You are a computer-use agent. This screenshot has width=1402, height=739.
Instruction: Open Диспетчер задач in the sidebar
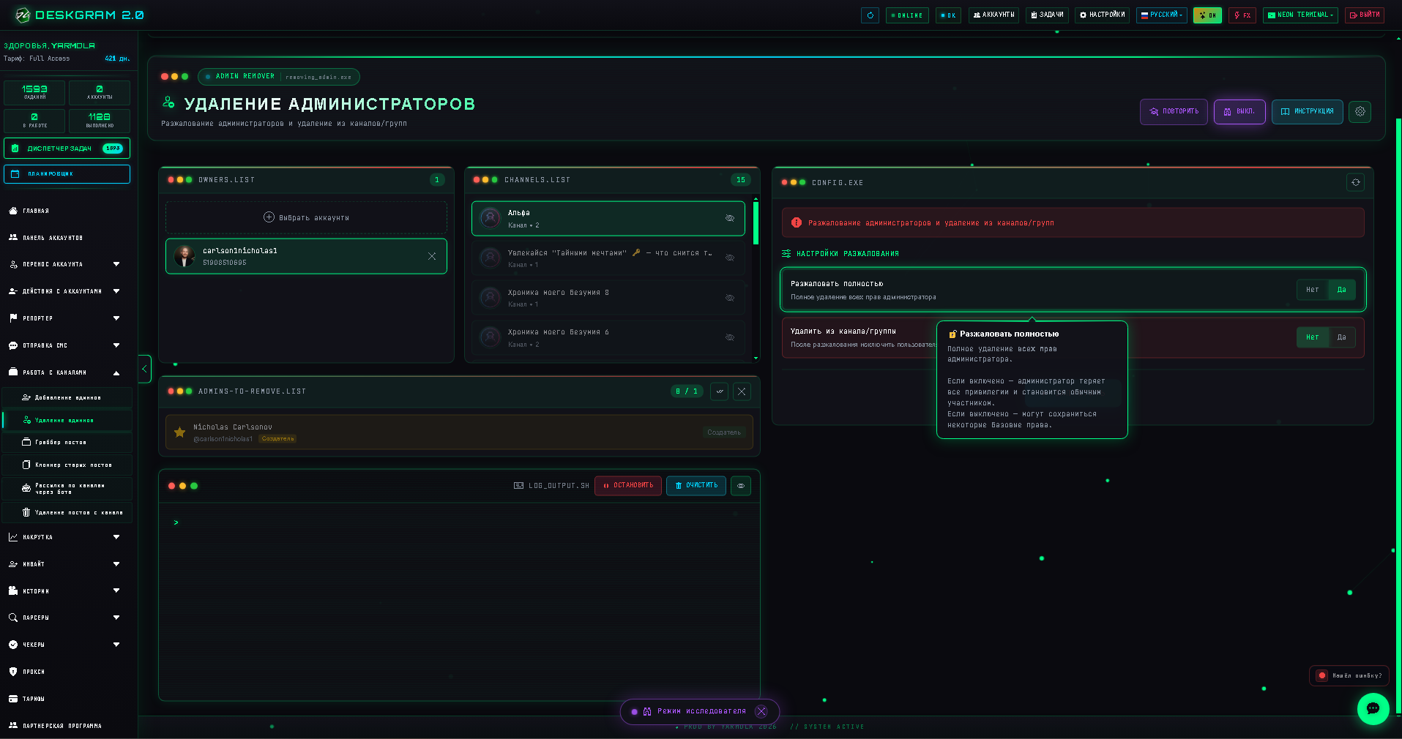pyautogui.click(x=67, y=148)
